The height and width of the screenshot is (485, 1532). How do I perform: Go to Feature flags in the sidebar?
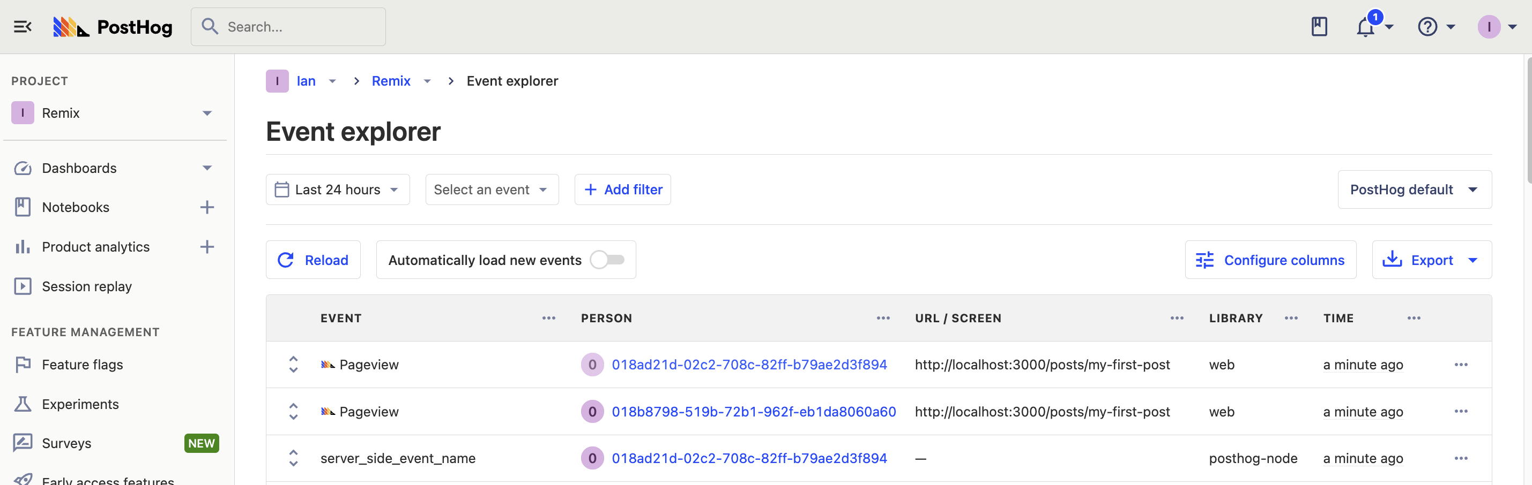[83, 365]
